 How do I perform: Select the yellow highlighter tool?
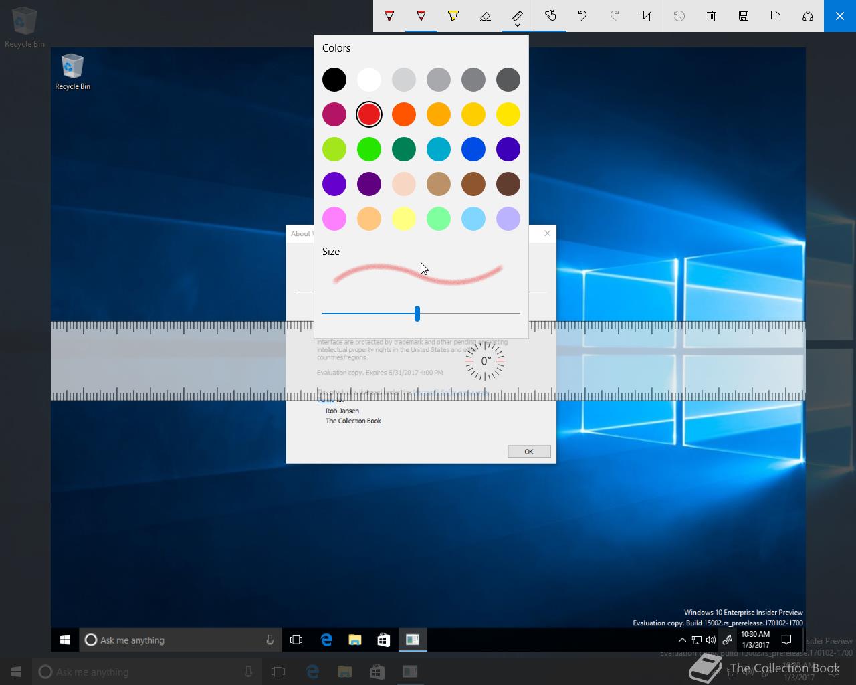[x=453, y=16]
